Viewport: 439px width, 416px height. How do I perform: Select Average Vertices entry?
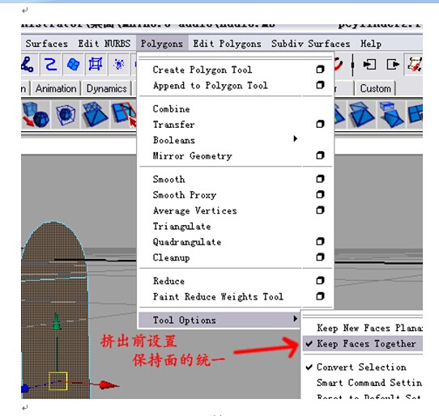point(195,210)
